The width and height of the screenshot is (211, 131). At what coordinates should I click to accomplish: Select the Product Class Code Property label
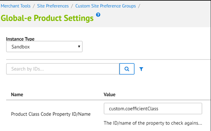coord(50,114)
